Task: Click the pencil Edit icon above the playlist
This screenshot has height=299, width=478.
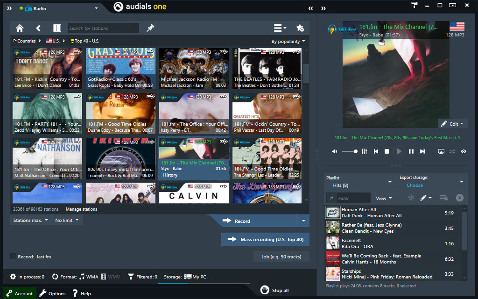Action: (424, 198)
